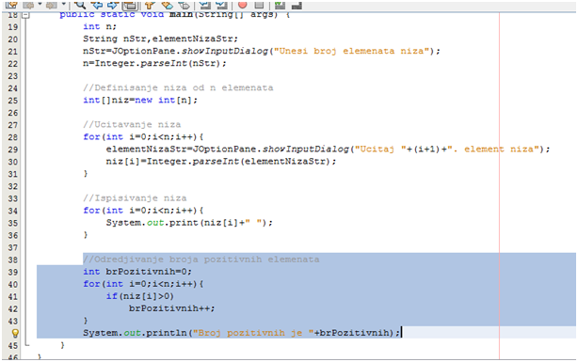Click the line 'int[]niz=new int[n];'
Viewport: 578px width, 362px height.
[140, 101]
